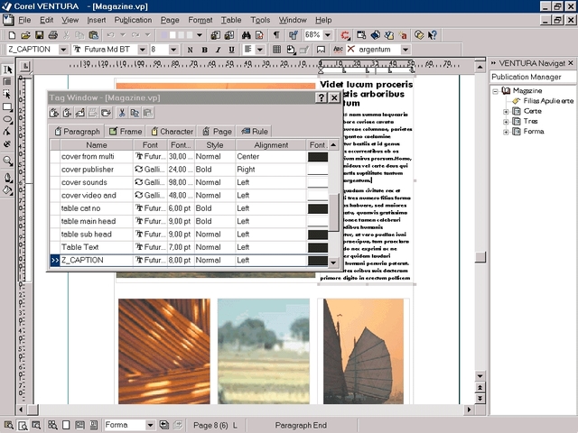Open the text alignment dropdown arrow
578x433 pixels.
click(x=260, y=50)
